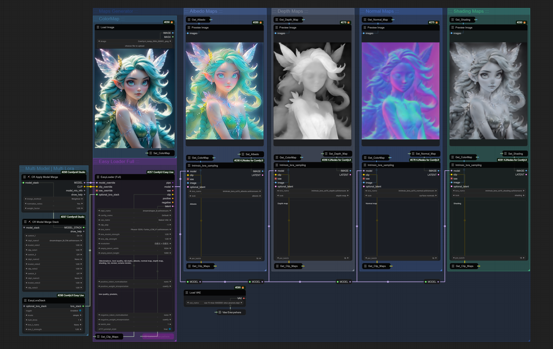Open ckpt_name dreamshaper_8 dropdown

point(135,211)
